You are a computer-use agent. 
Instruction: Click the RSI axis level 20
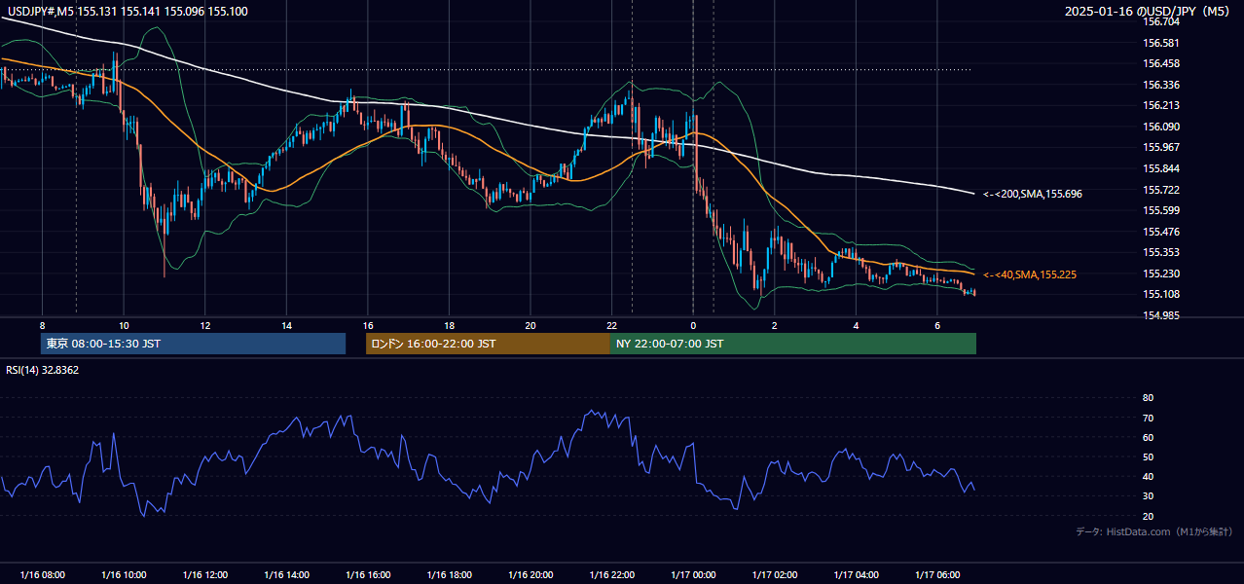(1149, 516)
